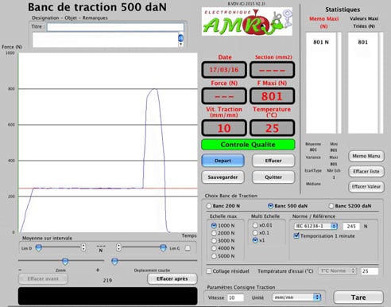Click Effacer après button

point(172,279)
